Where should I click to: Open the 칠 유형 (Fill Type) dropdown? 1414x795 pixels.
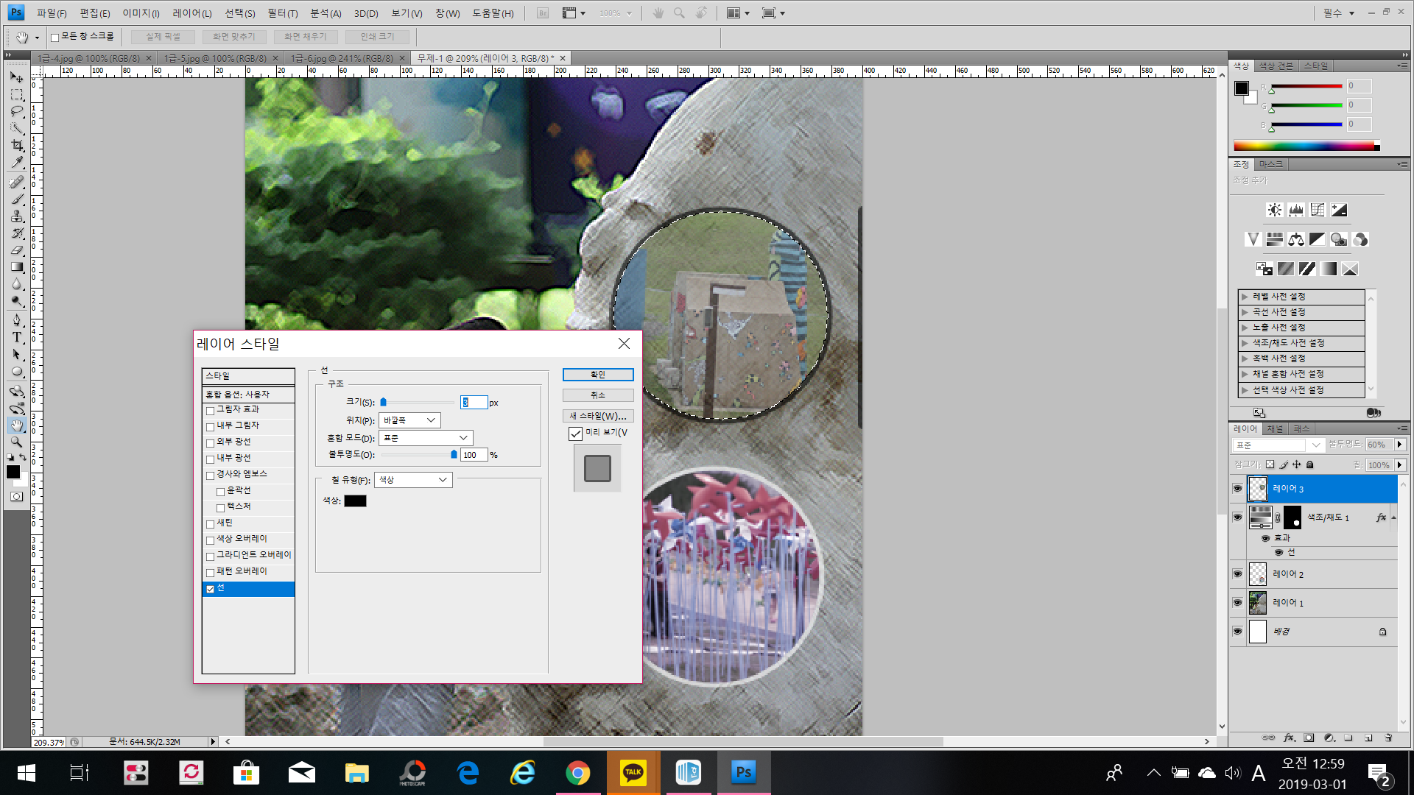(x=413, y=480)
